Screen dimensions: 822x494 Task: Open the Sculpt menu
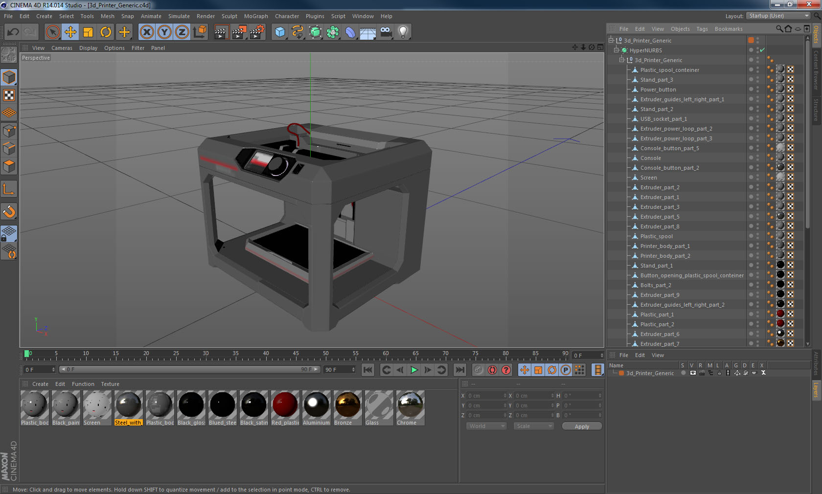[229, 16]
